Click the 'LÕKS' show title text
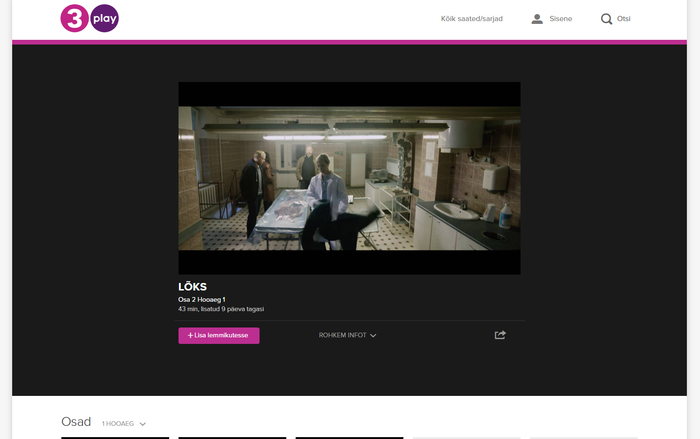700x439 pixels. 193,286
